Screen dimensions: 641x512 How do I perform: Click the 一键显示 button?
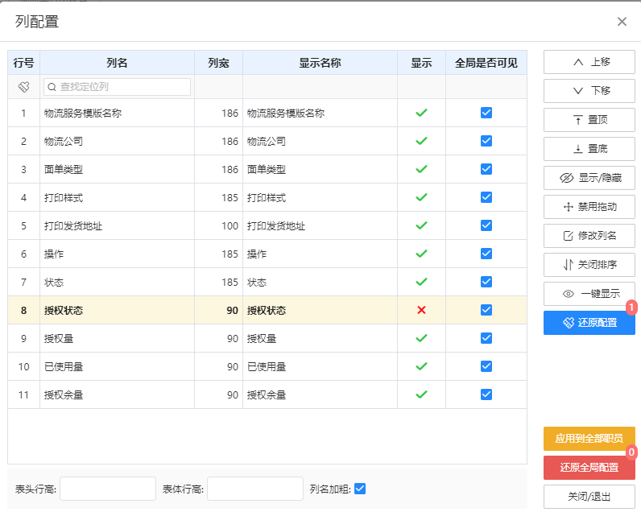click(x=589, y=294)
